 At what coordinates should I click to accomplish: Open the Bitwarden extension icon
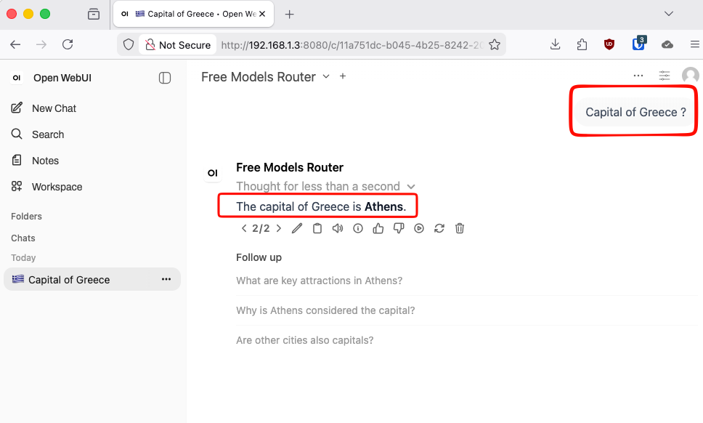click(638, 44)
